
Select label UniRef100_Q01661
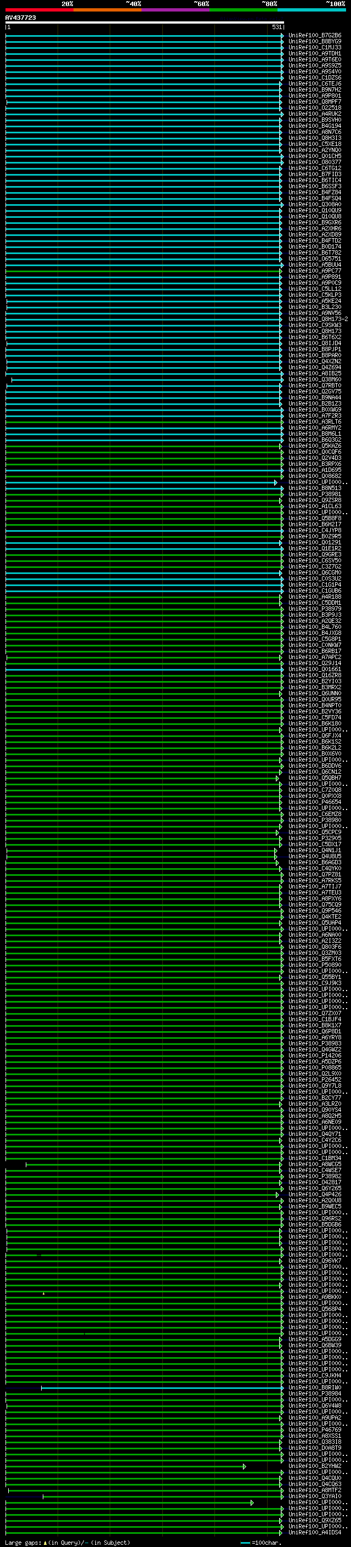314,669
